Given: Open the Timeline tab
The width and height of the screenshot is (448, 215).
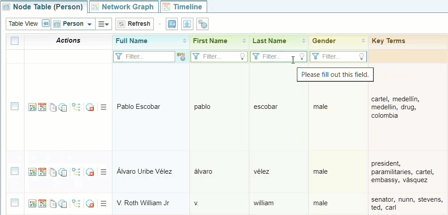Looking at the screenshot, I should pos(183,7).
